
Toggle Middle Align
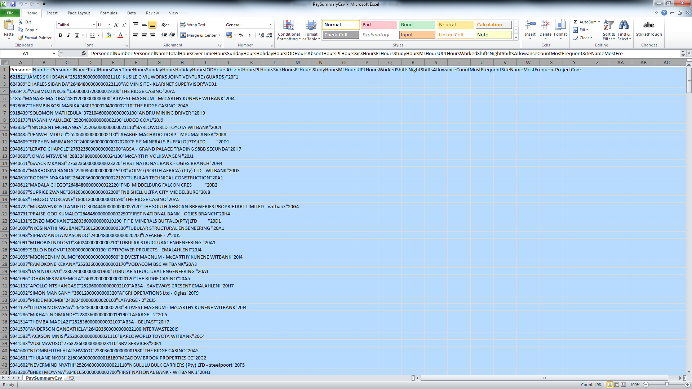144,25
